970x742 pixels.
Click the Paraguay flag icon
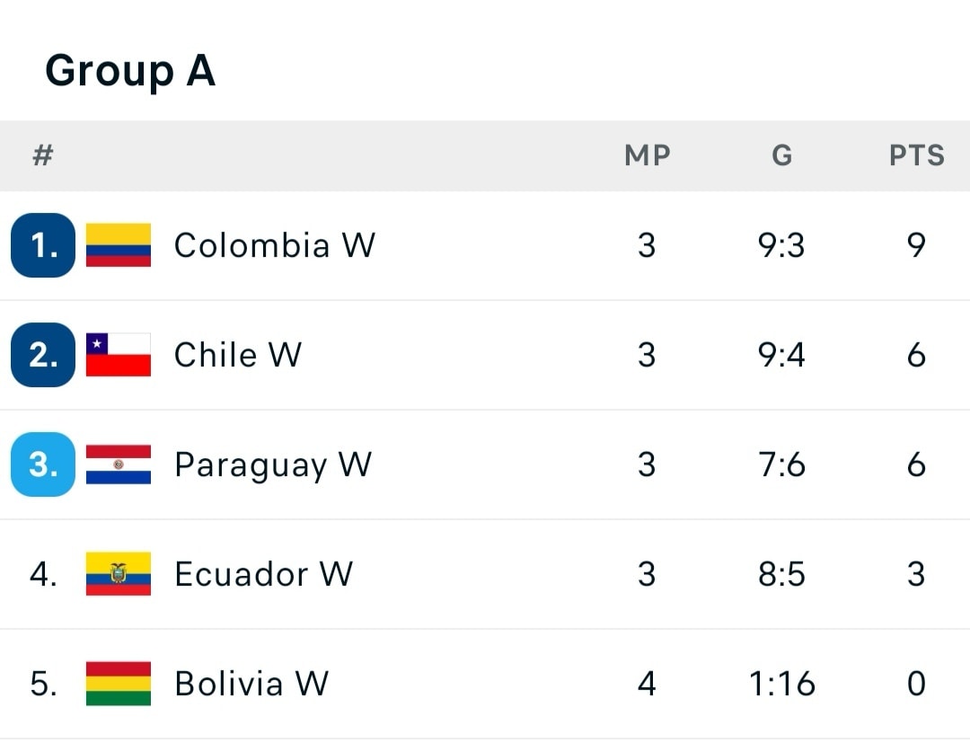point(119,464)
